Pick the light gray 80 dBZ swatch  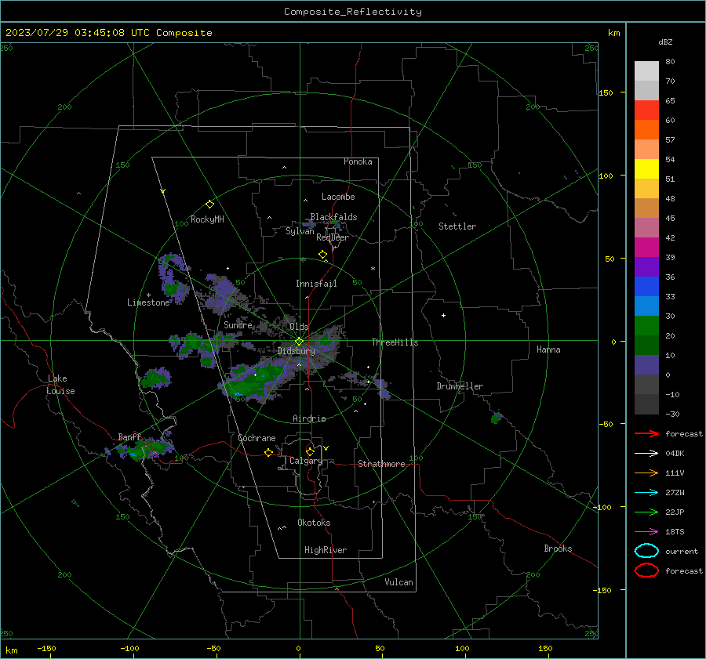(646, 71)
